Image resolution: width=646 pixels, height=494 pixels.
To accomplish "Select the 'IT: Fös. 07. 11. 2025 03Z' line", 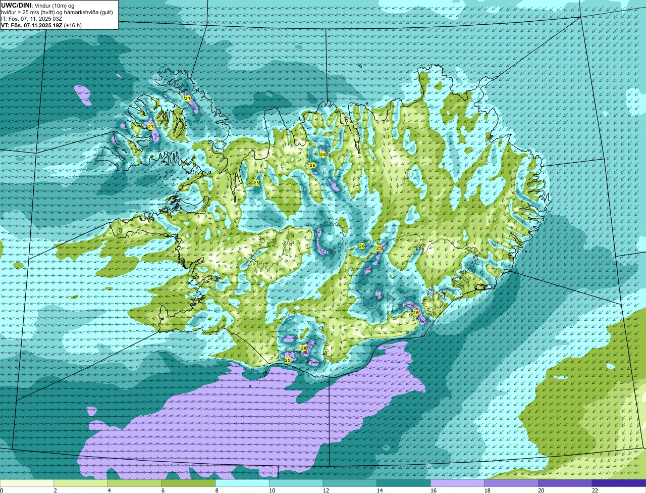I will pyautogui.click(x=32, y=18).
